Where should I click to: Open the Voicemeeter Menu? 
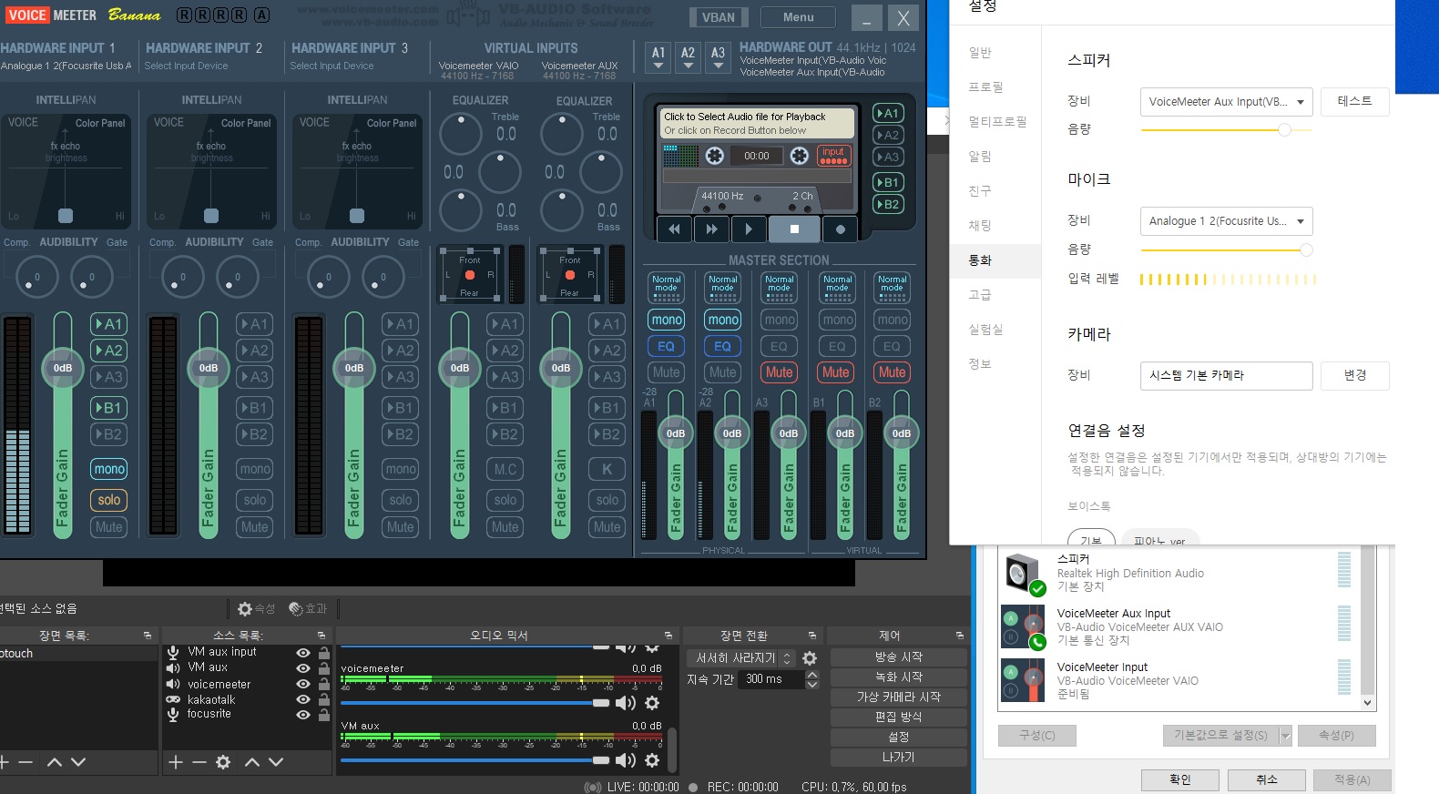[799, 17]
